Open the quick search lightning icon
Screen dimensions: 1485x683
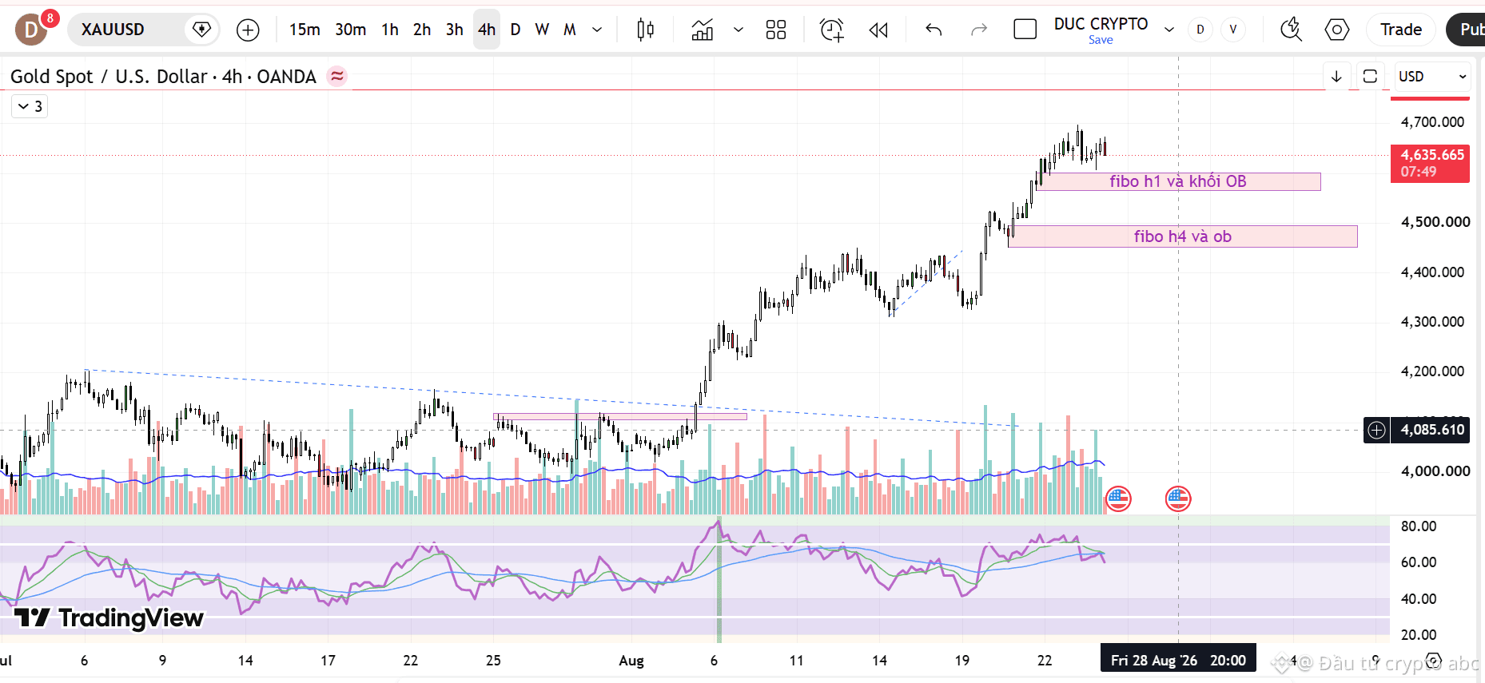(x=1291, y=30)
